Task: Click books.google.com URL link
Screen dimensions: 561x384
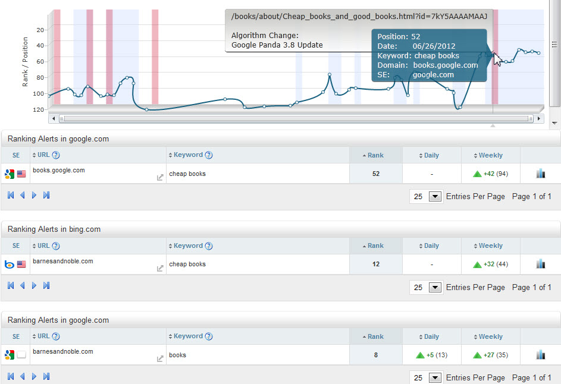Action: pyautogui.click(x=58, y=171)
